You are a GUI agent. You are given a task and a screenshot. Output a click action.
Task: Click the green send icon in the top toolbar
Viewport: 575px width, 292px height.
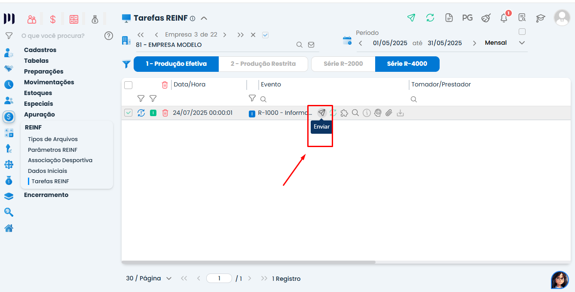pyautogui.click(x=411, y=18)
